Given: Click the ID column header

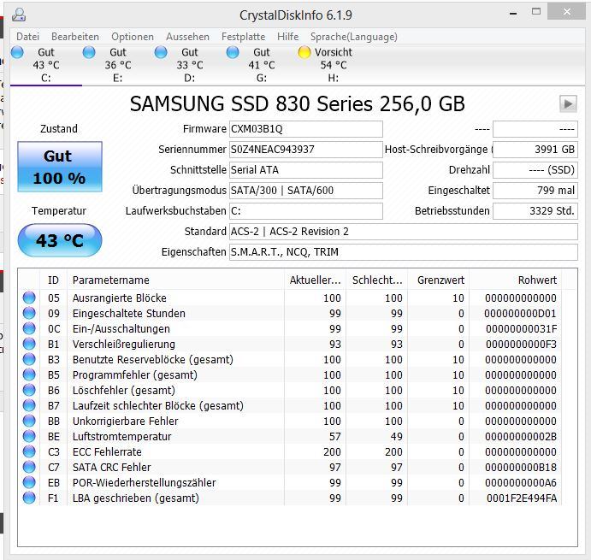Looking at the screenshot, I should pos(54,280).
